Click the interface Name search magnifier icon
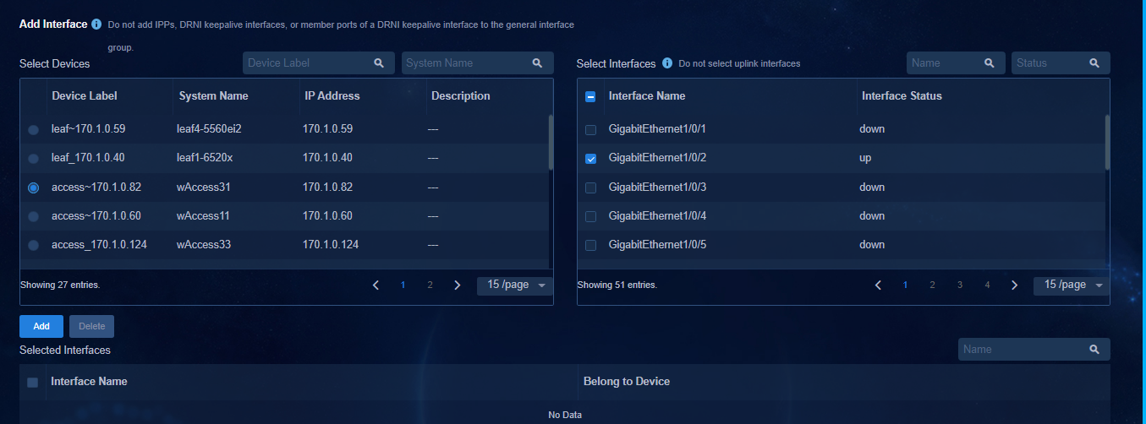 (x=990, y=63)
